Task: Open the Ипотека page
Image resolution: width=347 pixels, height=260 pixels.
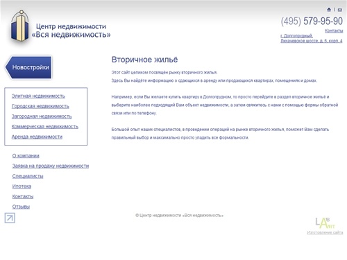Action: [22, 186]
